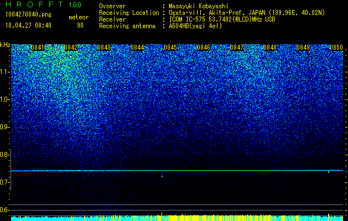Image resolution: width=348 pixels, height=221 pixels.
Task: Click the 1.1 frequency axis label
Action: (4, 72)
